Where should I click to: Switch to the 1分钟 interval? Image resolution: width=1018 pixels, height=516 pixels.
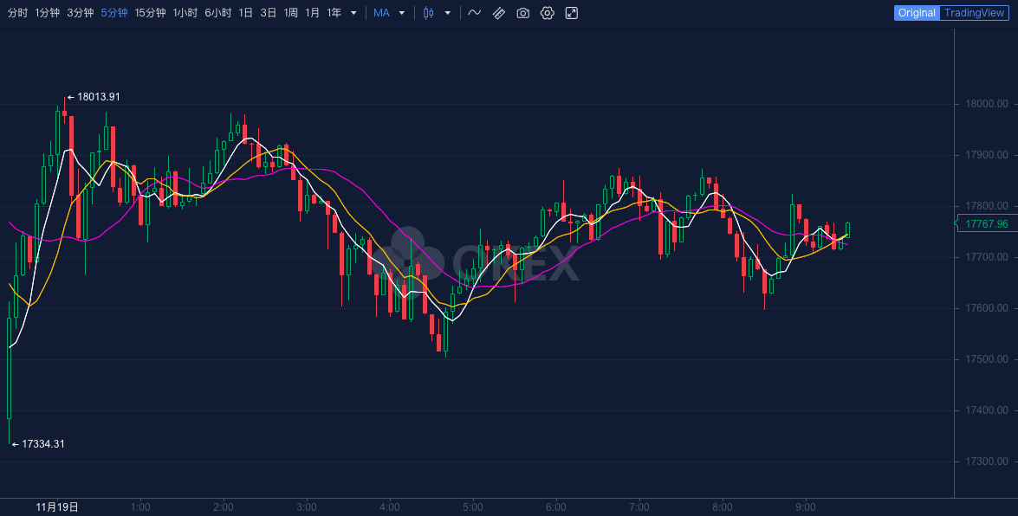pyautogui.click(x=47, y=13)
